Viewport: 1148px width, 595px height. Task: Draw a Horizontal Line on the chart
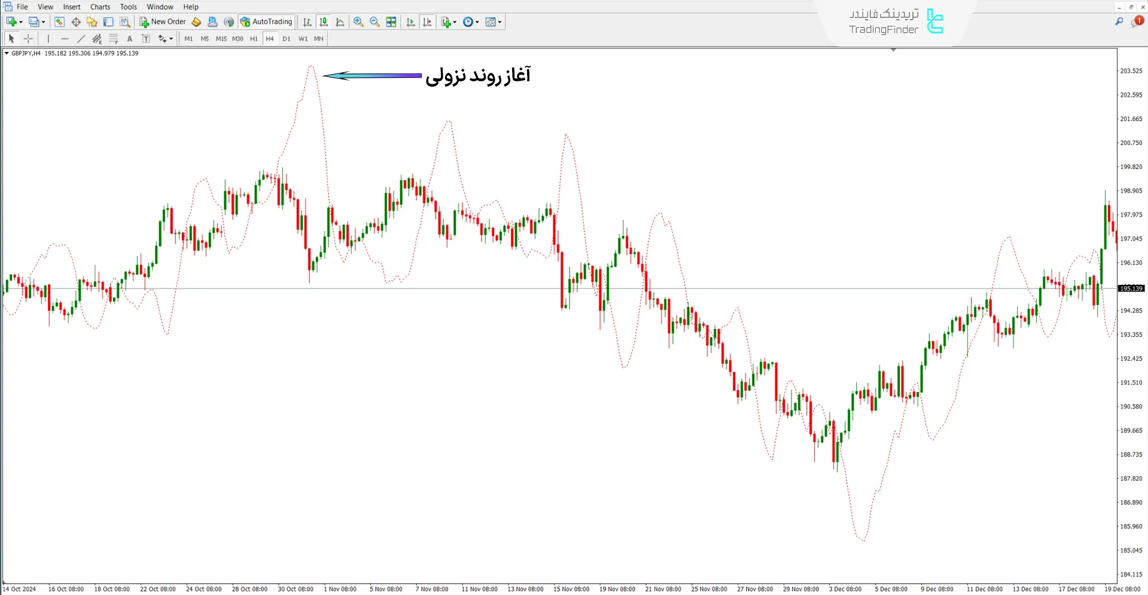pos(65,38)
